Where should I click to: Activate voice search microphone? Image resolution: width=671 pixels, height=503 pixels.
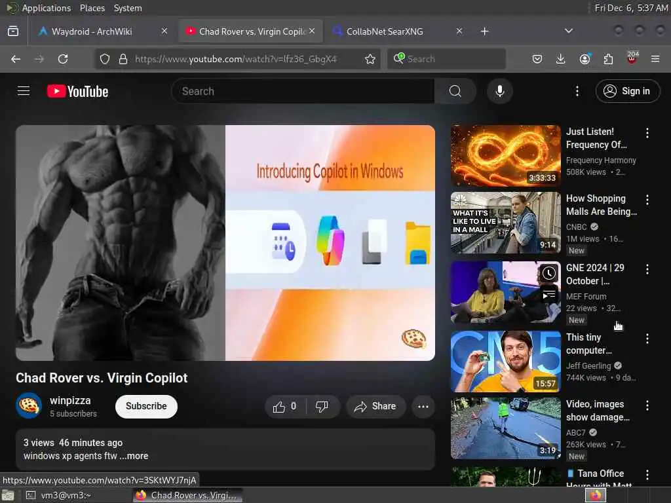click(x=500, y=91)
